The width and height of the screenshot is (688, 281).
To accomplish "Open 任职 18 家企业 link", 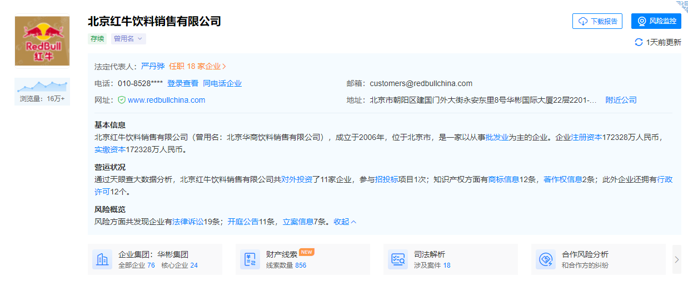I will click(198, 66).
